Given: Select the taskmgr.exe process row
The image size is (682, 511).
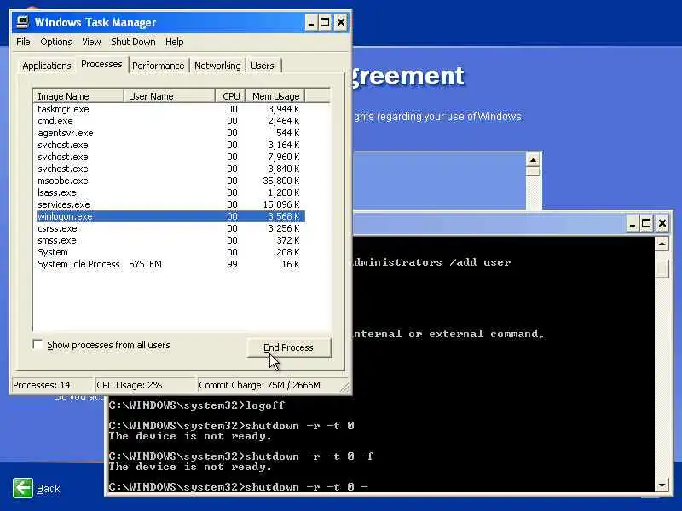Looking at the screenshot, I should coord(170,109).
